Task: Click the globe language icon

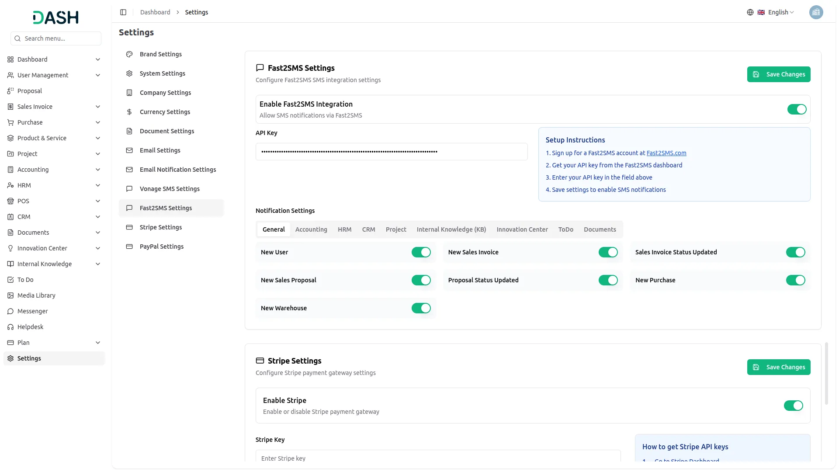Action: (750, 12)
